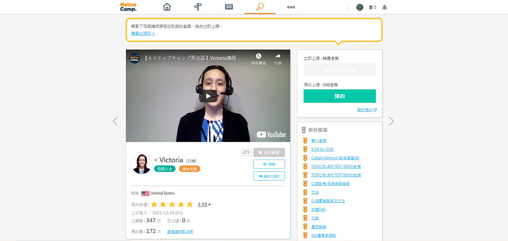The image size is (508, 241).
Task: Open the first material link above SIDE by SIDE
Action: [318, 141]
